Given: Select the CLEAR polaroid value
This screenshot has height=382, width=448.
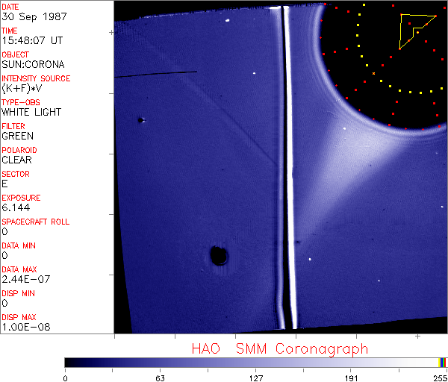Looking at the screenshot, I should 16,160.
